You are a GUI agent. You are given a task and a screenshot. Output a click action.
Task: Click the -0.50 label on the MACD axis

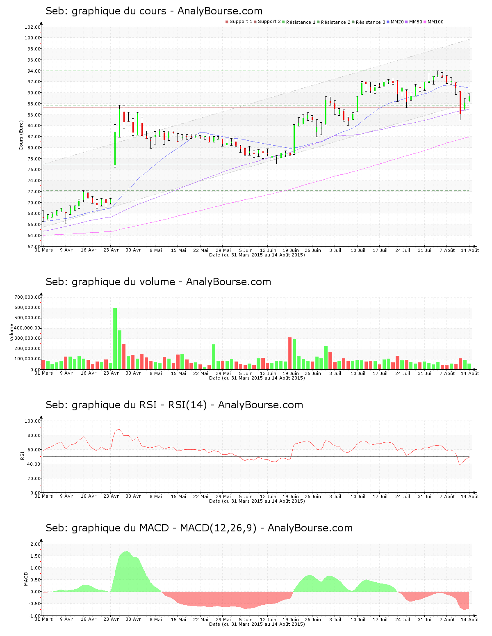(x=34, y=604)
